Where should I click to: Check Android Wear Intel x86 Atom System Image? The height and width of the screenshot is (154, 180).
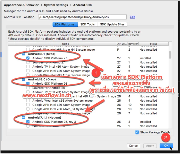(28, 101)
